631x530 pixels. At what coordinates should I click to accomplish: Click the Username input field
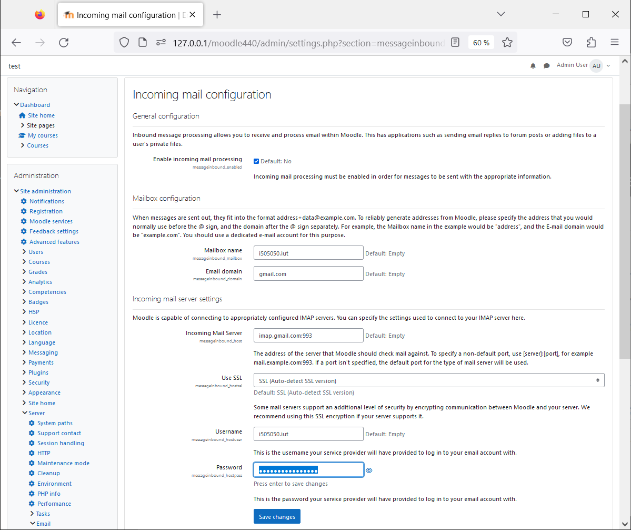308,434
